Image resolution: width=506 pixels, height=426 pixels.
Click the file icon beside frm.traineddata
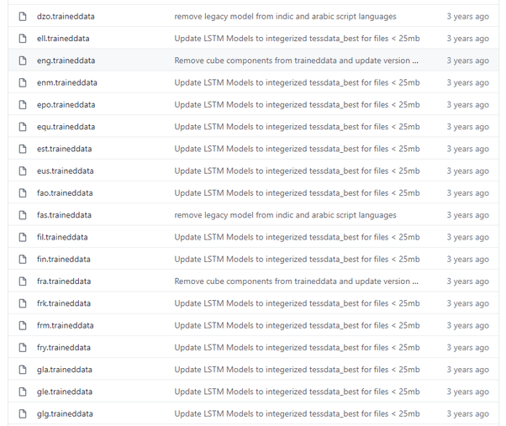coord(23,325)
